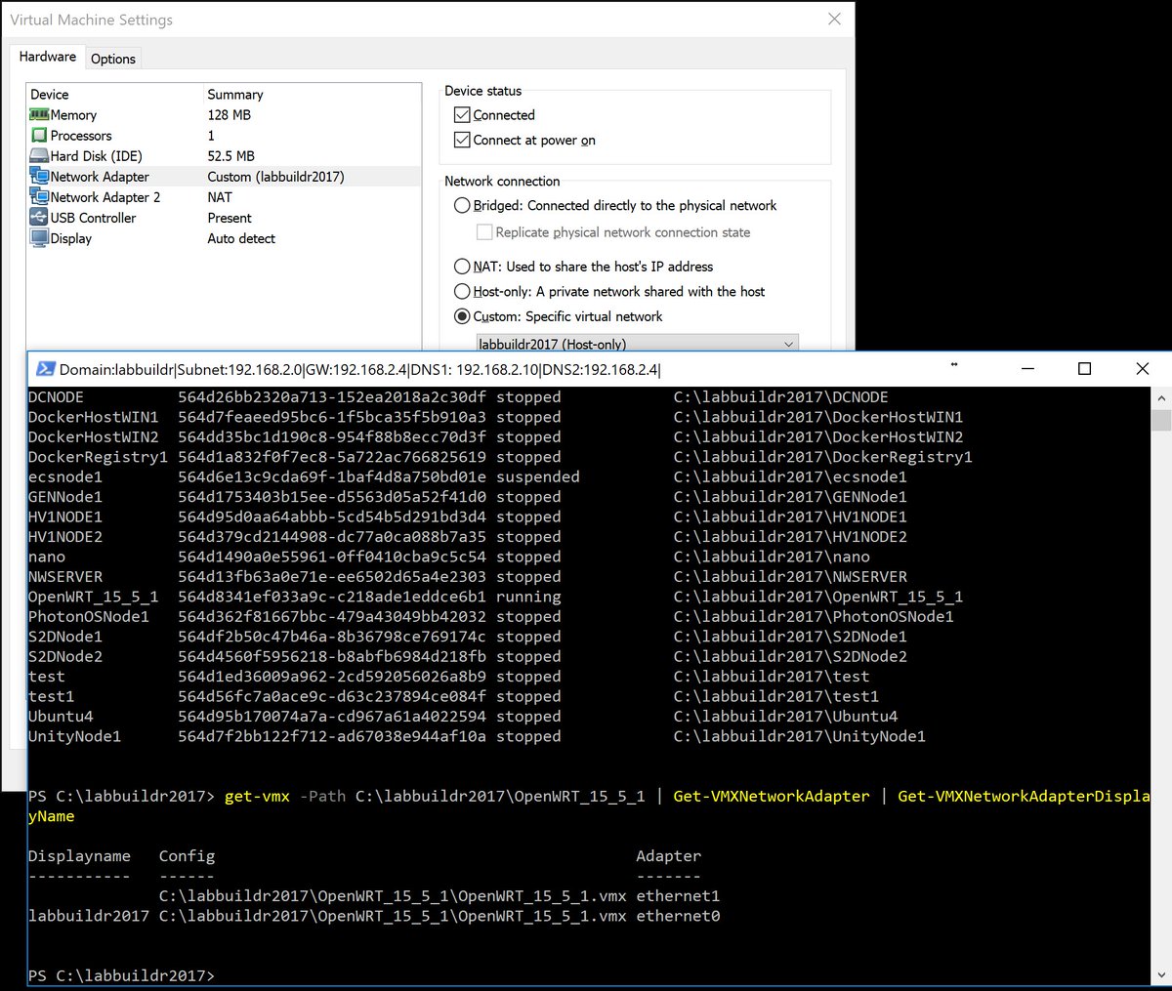The width and height of the screenshot is (1172, 991).
Task: Click the ecsnode1 suspended status text
Action: coord(538,476)
